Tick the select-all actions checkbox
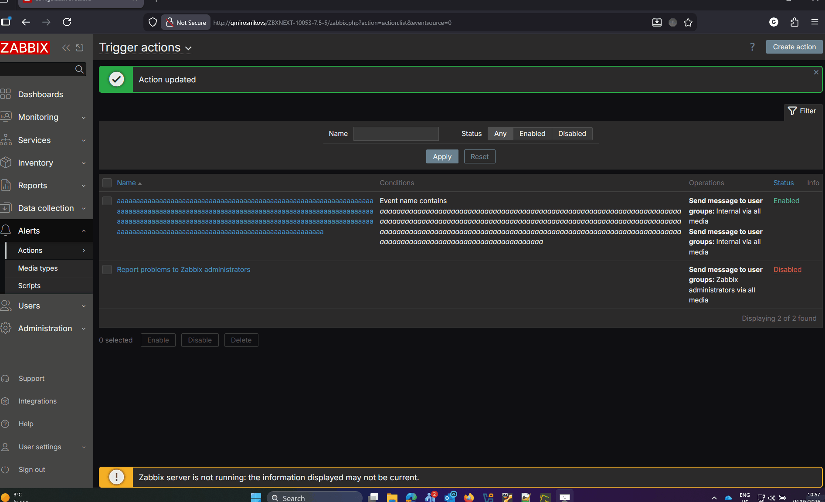Screen dimensions: 825x502 (107, 183)
